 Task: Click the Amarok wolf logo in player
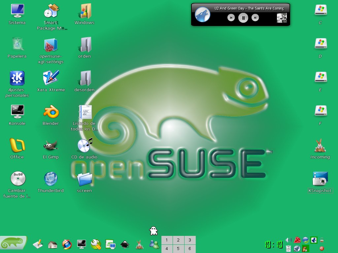(202, 14)
